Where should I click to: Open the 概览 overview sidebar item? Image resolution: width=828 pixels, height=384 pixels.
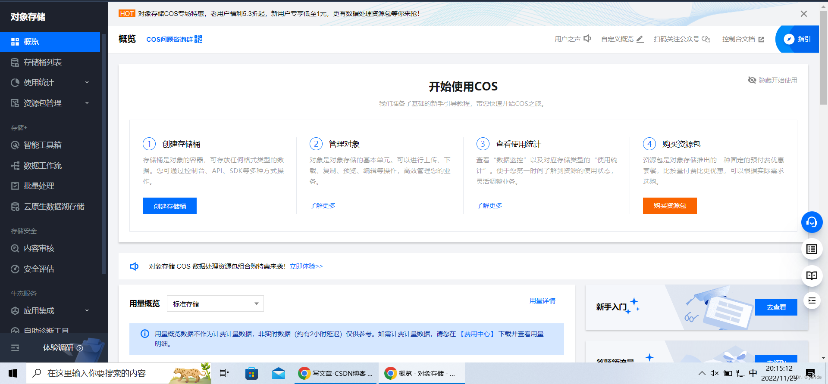pos(50,42)
